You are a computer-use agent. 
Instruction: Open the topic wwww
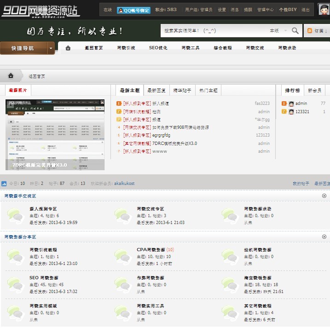(160, 151)
